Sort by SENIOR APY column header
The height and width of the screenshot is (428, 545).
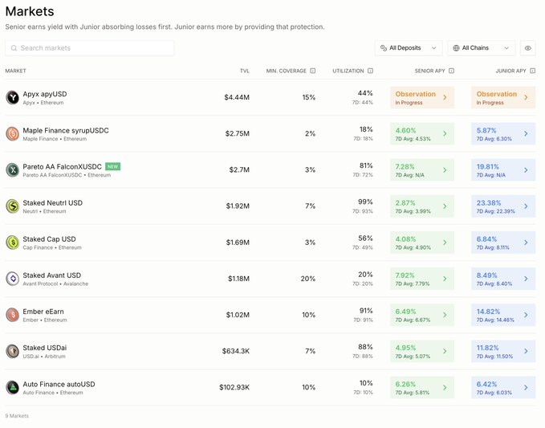pos(430,71)
